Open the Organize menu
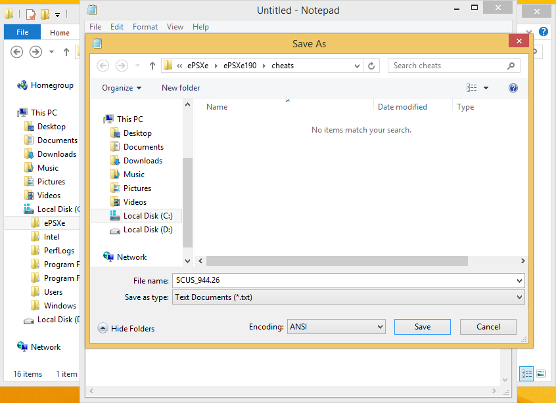Screen dimensions: 556x403 (123, 87)
